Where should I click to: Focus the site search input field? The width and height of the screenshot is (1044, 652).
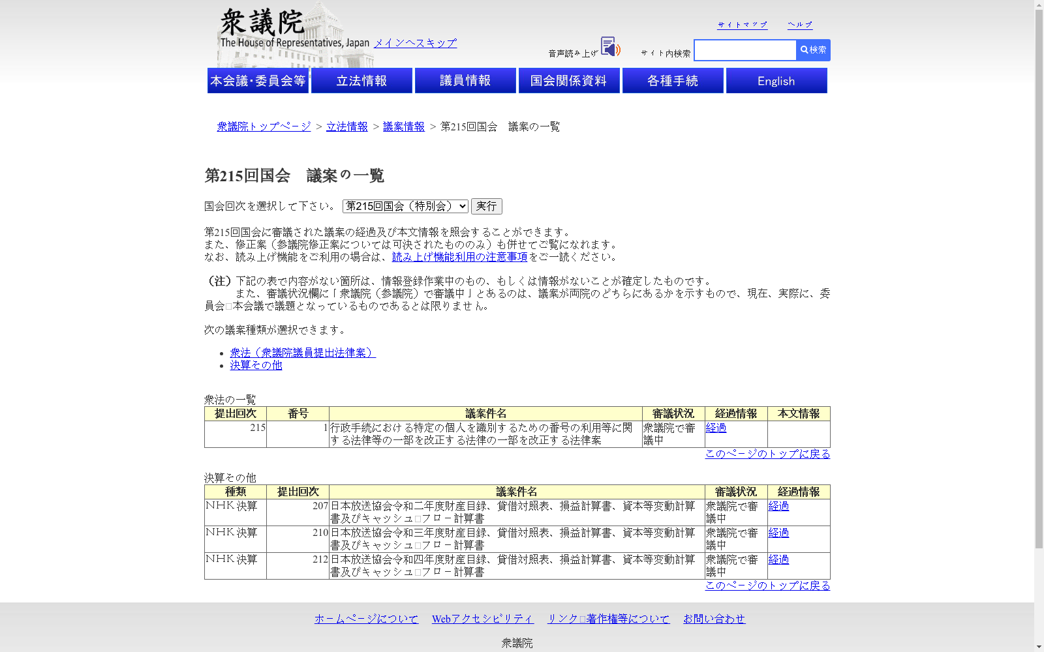(x=745, y=50)
